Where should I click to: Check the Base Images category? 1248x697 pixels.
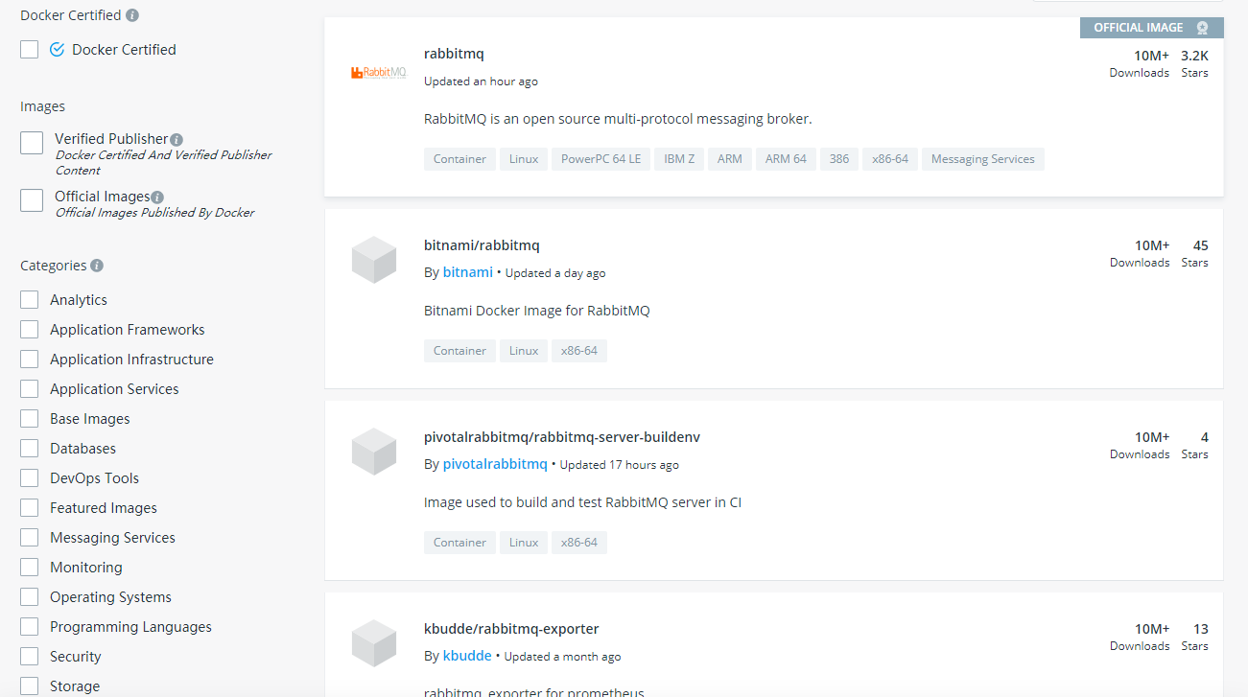(30, 419)
